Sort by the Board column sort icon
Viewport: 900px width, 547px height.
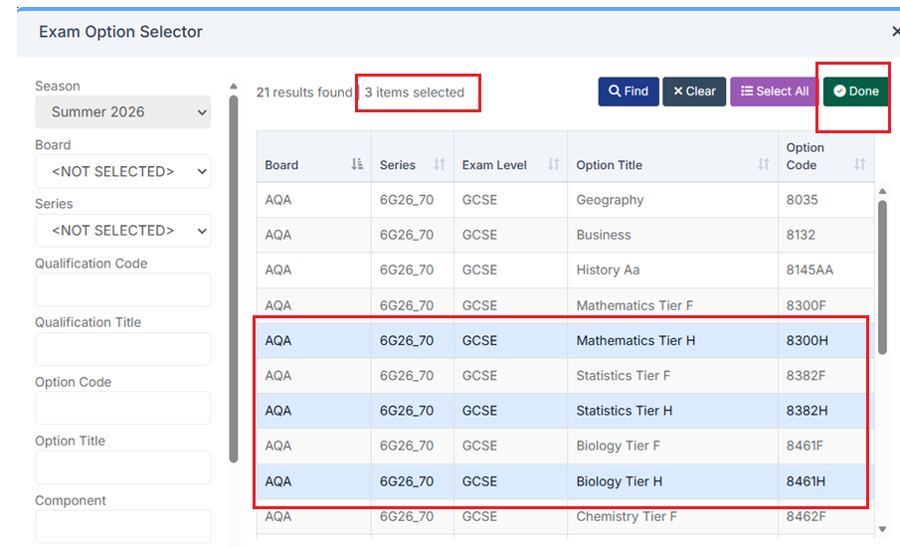click(357, 165)
